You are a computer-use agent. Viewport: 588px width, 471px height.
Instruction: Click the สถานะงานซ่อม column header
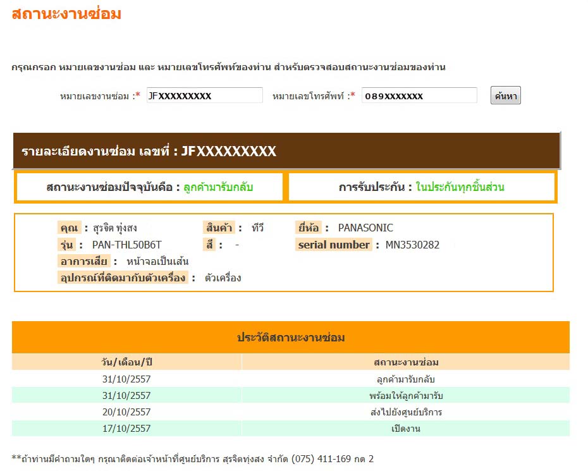(x=406, y=362)
